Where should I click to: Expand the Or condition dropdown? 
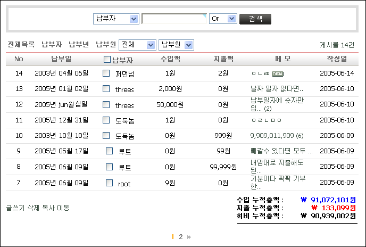(222, 19)
